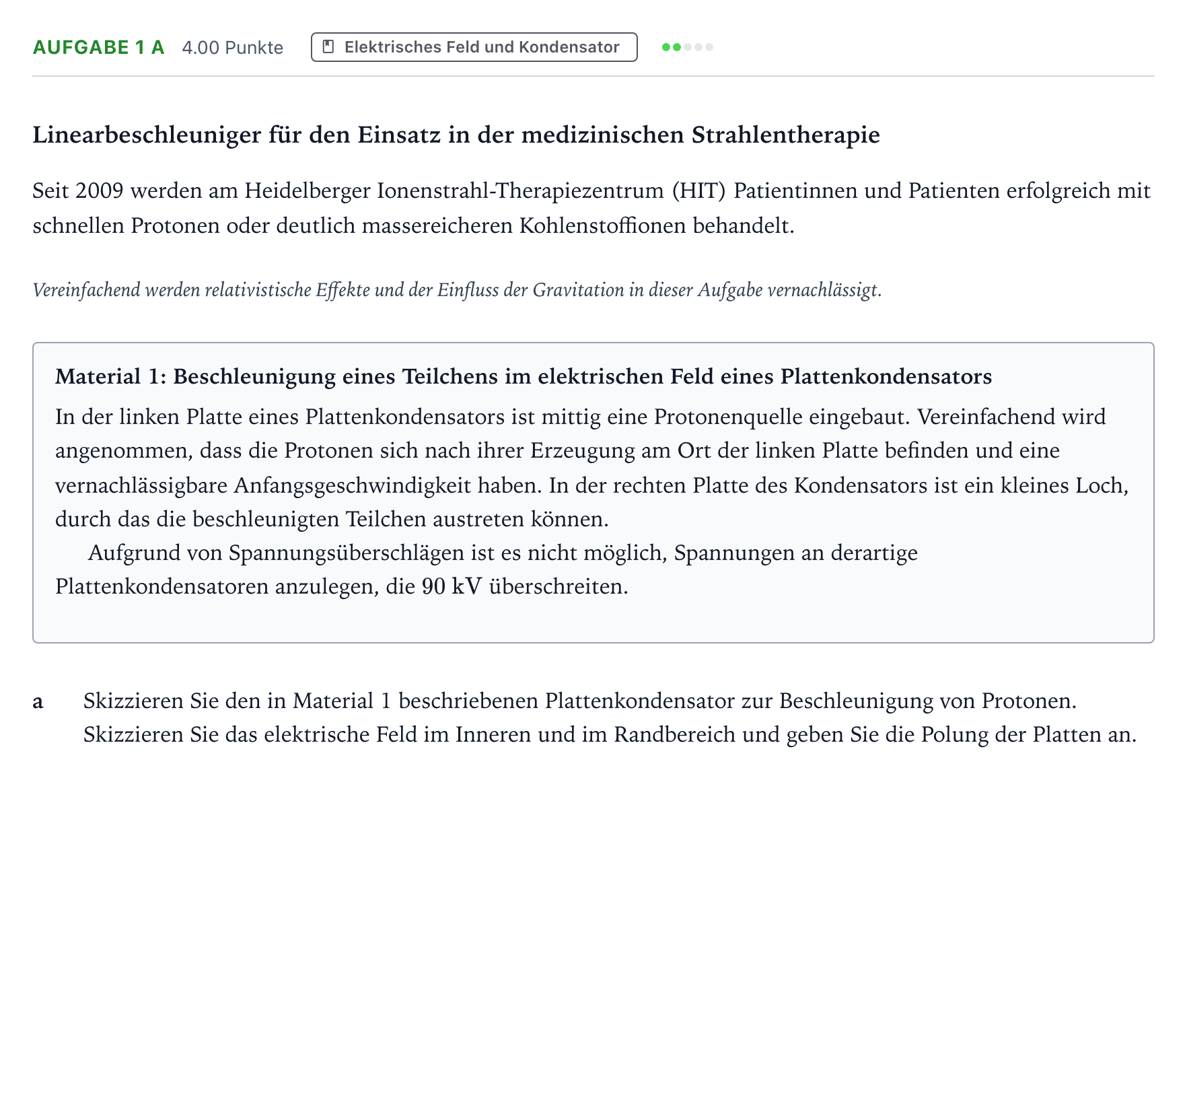Click the green difficulty dots indicator
Image resolution: width=1187 pixels, height=1116 pixels.
click(x=687, y=47)
